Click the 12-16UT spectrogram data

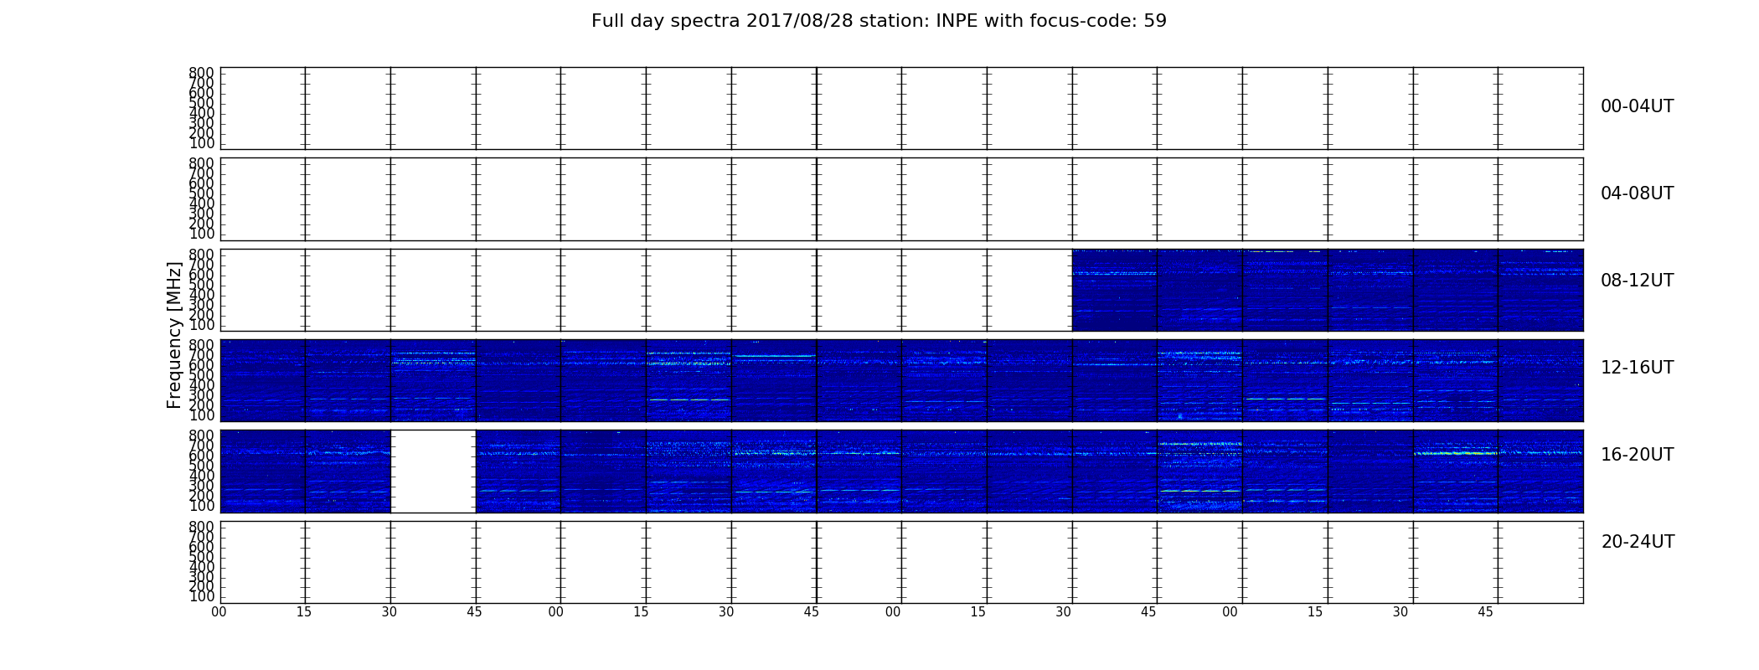click(x=901, y=380)
